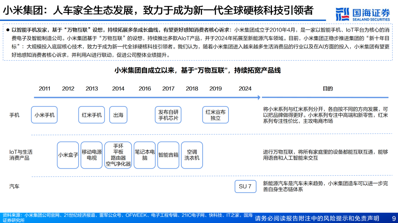Viewport: 398px width, 223px height.
Task: Click the 目的 column header
Action: click(328, 89)
